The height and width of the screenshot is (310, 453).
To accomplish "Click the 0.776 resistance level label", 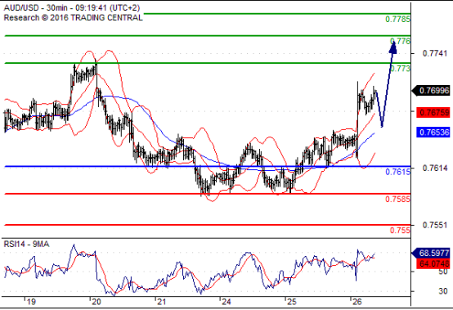I will tap(400, 42).
